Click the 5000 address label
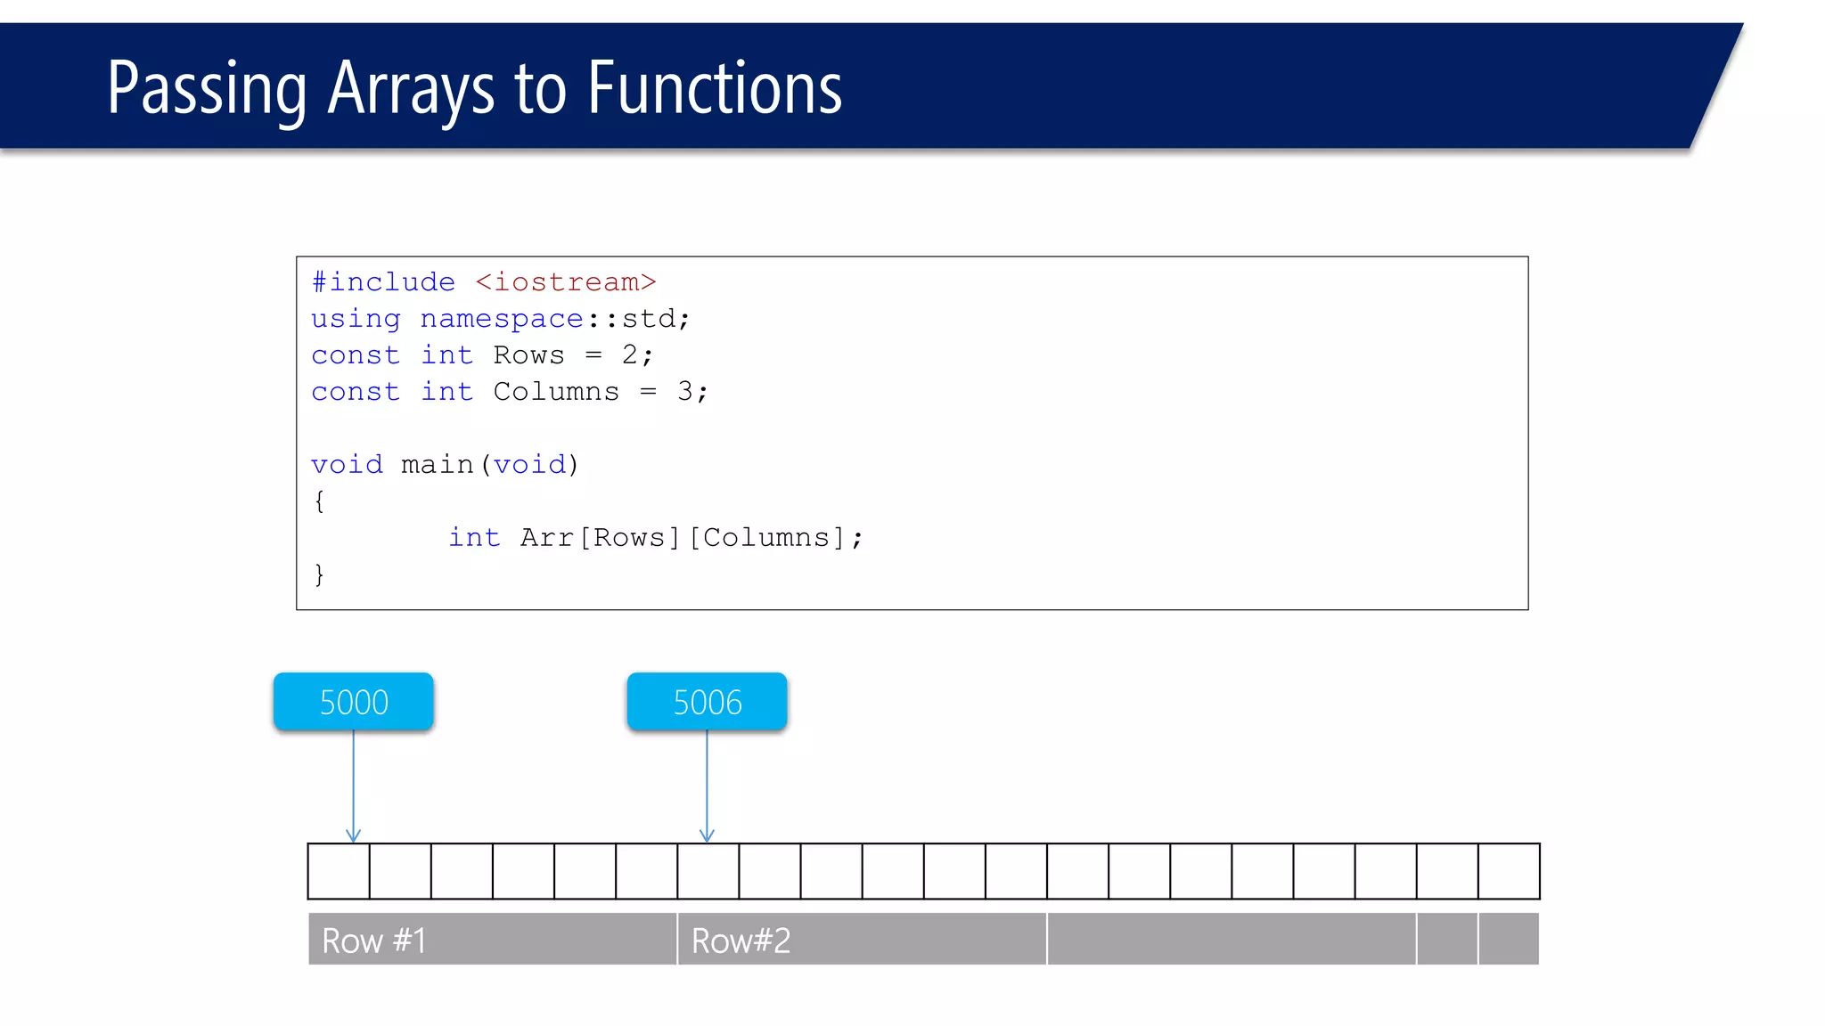The width and height of the screenshot is (1825, 1026). pyautogui.click(x=354, y=702)
